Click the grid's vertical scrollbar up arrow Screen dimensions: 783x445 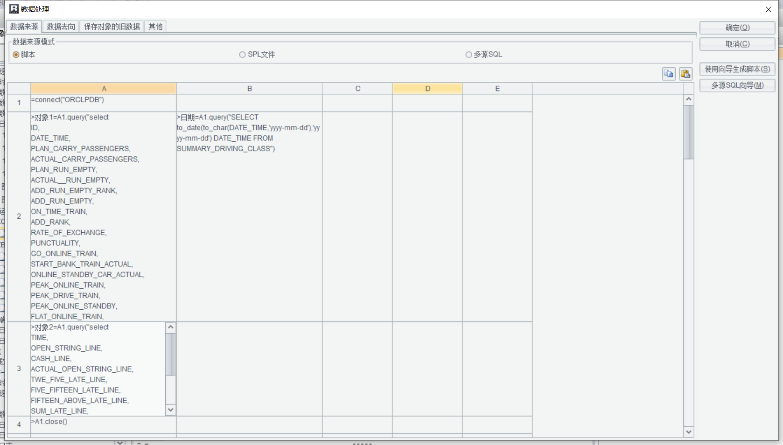pyautogui.click(x=689, y=99)
